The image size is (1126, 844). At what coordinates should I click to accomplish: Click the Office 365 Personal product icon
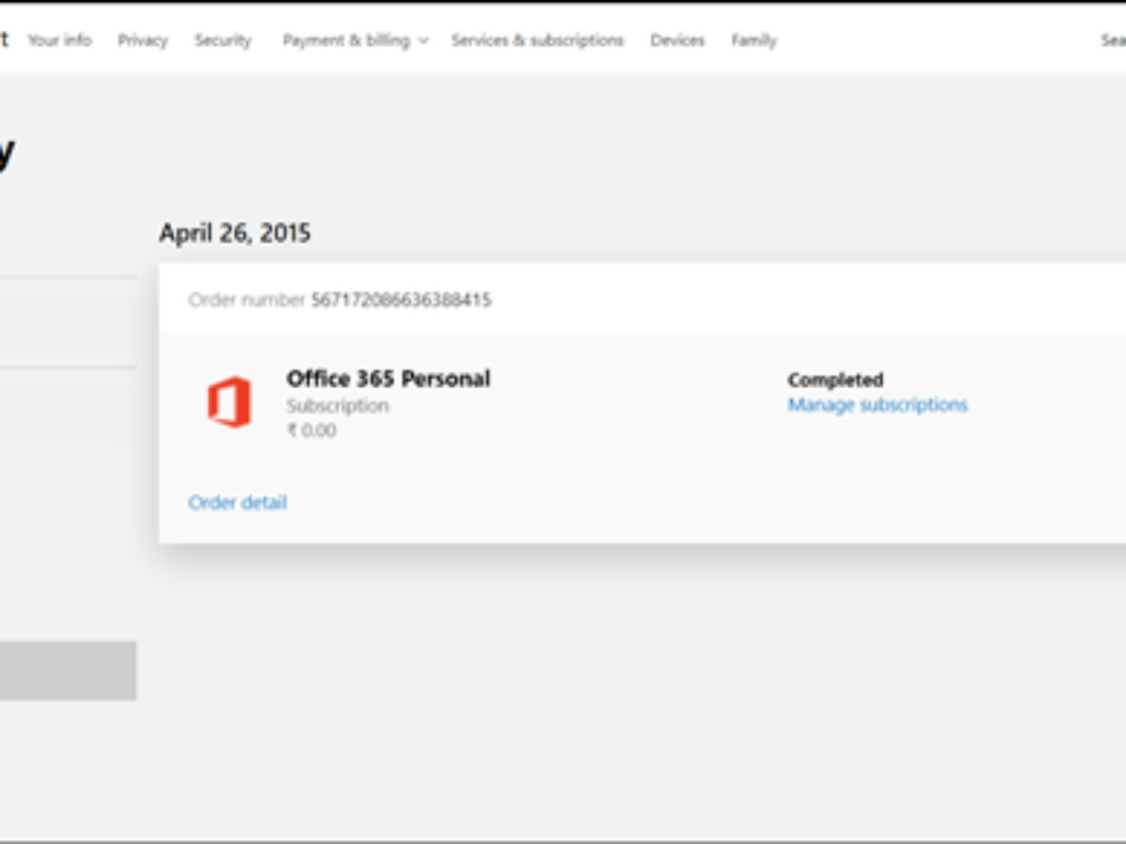point(229,402)
